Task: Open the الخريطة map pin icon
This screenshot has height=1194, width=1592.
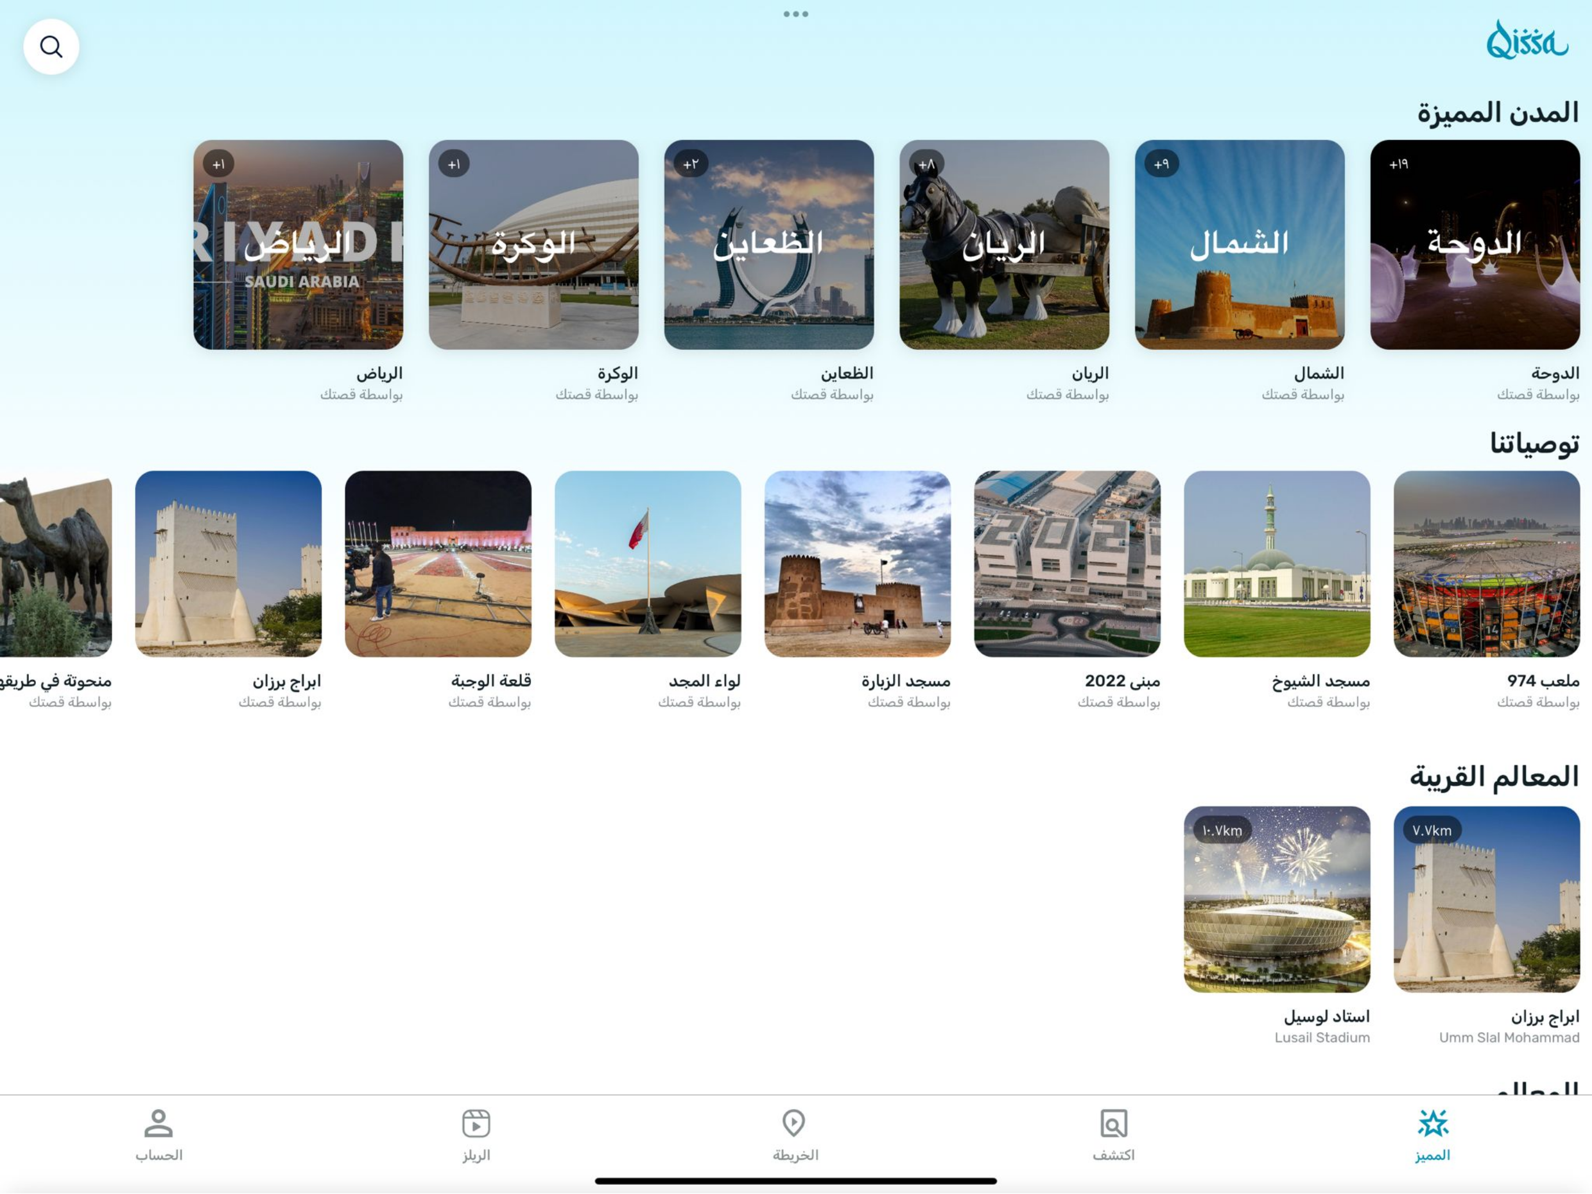Action: [x=794, y=1123]
